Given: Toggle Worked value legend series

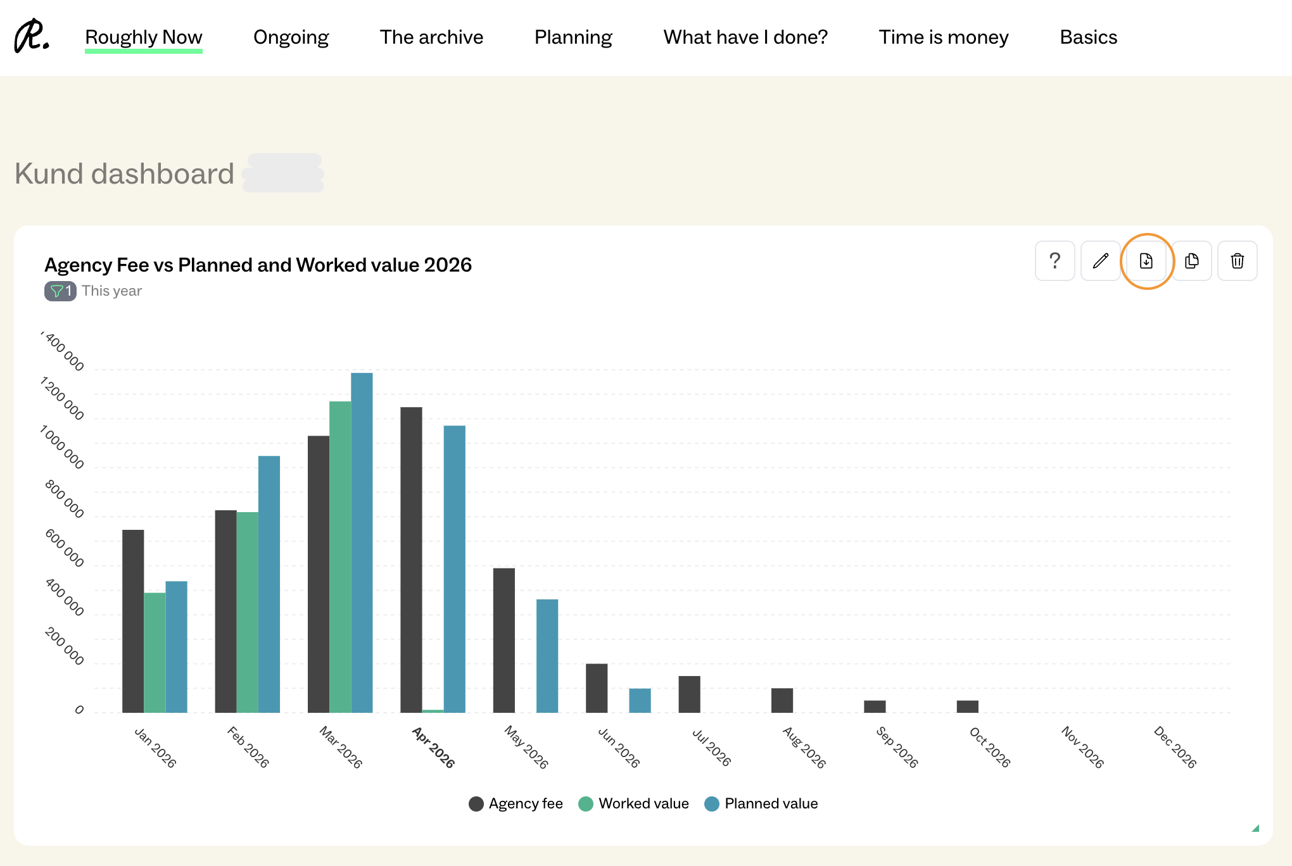Looking at the screenshot, I should pyautogui.click(x=633, y=803).
